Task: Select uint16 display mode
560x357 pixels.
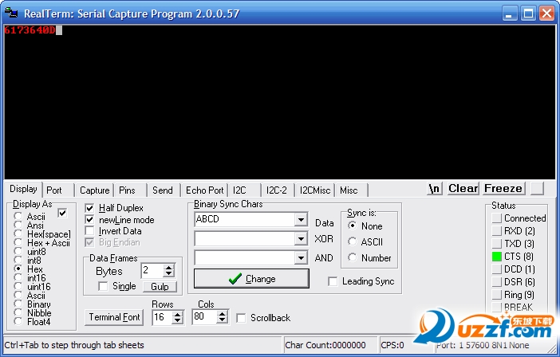Action: 18,286
